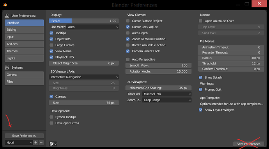
Task: Open the gear settings menu at bottom
Action: click(53, 144)
